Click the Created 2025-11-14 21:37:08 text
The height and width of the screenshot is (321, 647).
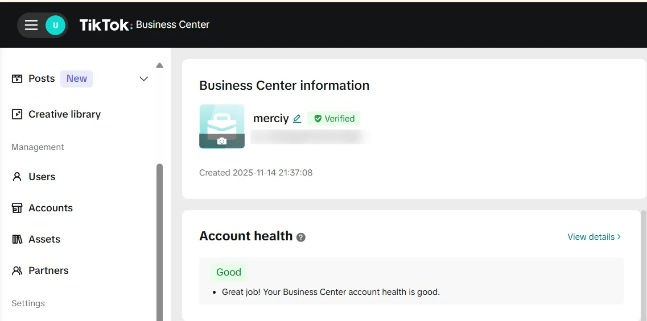256,173
